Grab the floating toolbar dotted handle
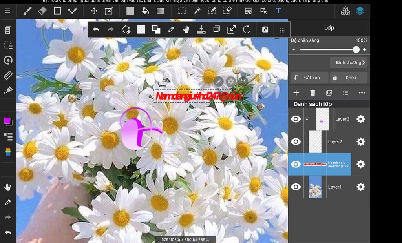 click(x=282, y=29)
